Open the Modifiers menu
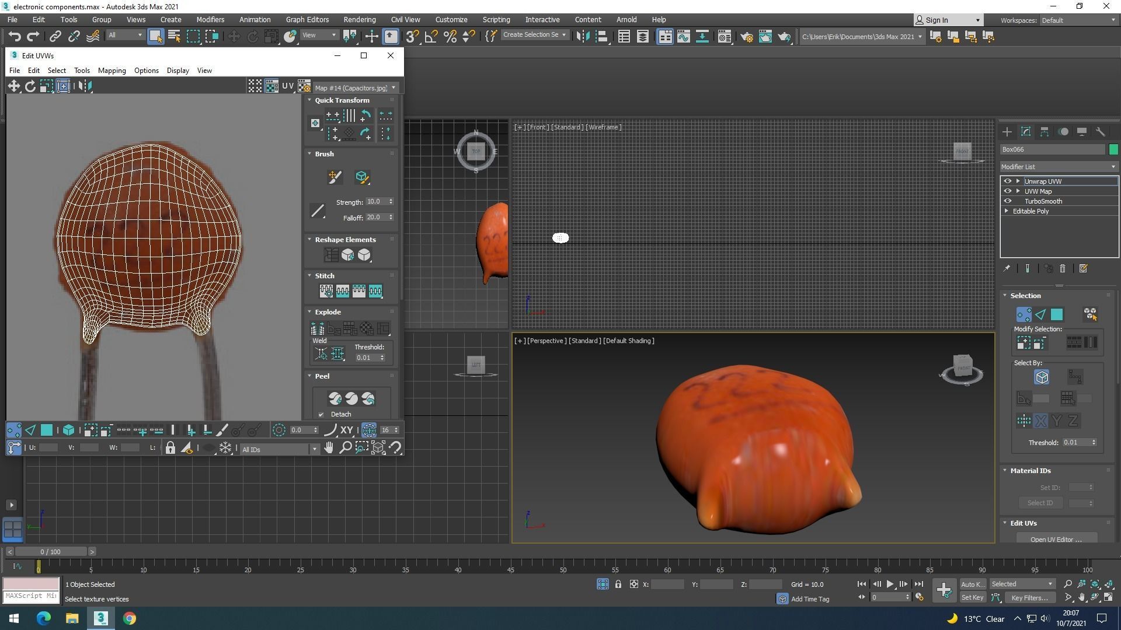 coord(210,19)
